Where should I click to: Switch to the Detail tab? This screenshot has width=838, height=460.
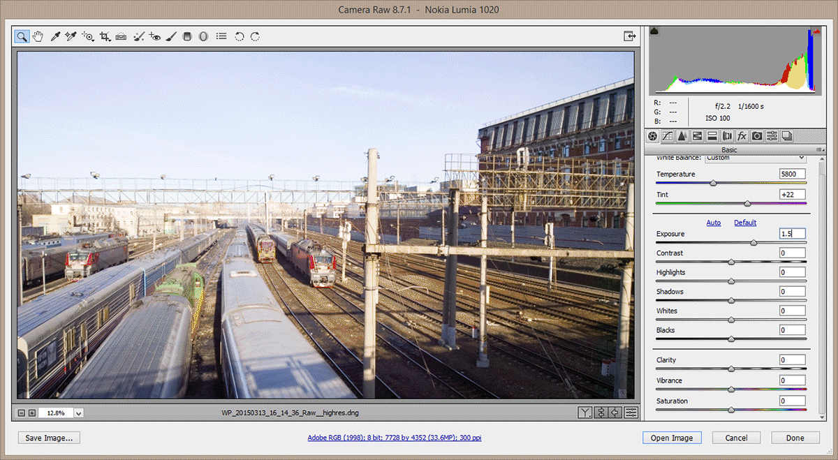click(x=682, y=136)
